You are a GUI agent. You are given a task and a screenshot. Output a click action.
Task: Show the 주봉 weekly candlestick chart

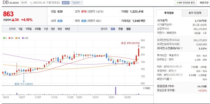coord(120,29)
